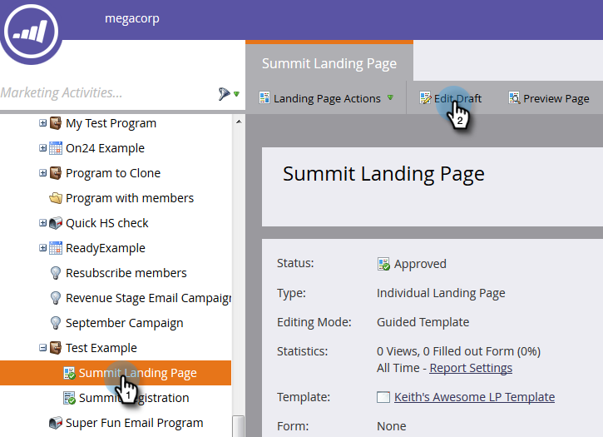The width and height of the screenshot is (603, 437).
Task: Click Program with members folder icon
Action: click(x=56, y=198)
